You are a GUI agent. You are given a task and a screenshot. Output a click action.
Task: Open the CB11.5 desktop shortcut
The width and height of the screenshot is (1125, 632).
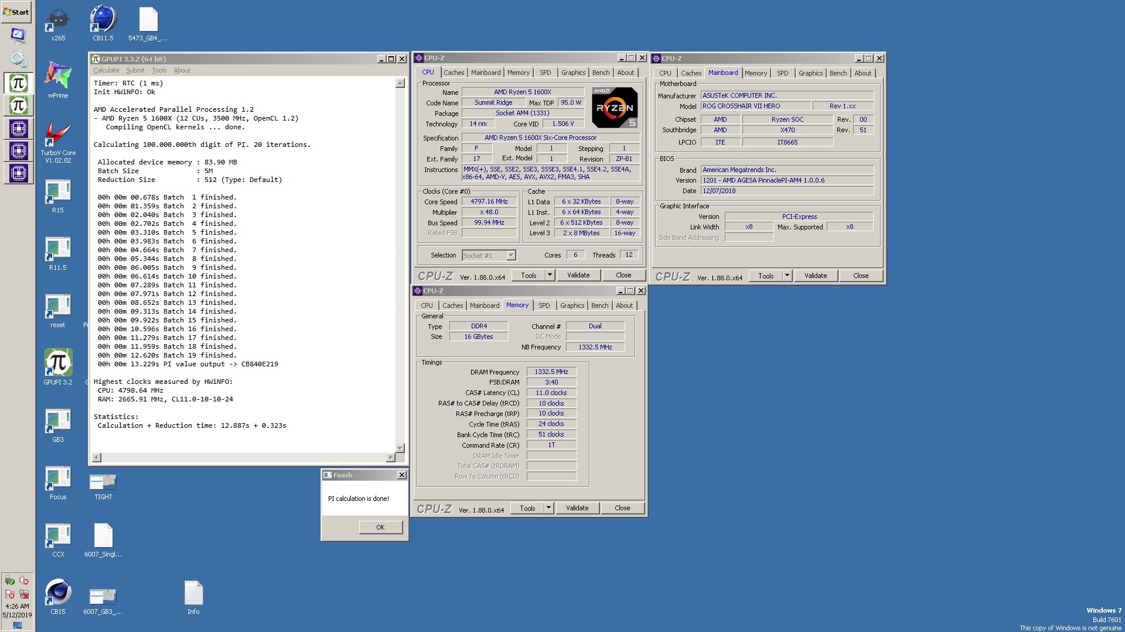point(103,24)
